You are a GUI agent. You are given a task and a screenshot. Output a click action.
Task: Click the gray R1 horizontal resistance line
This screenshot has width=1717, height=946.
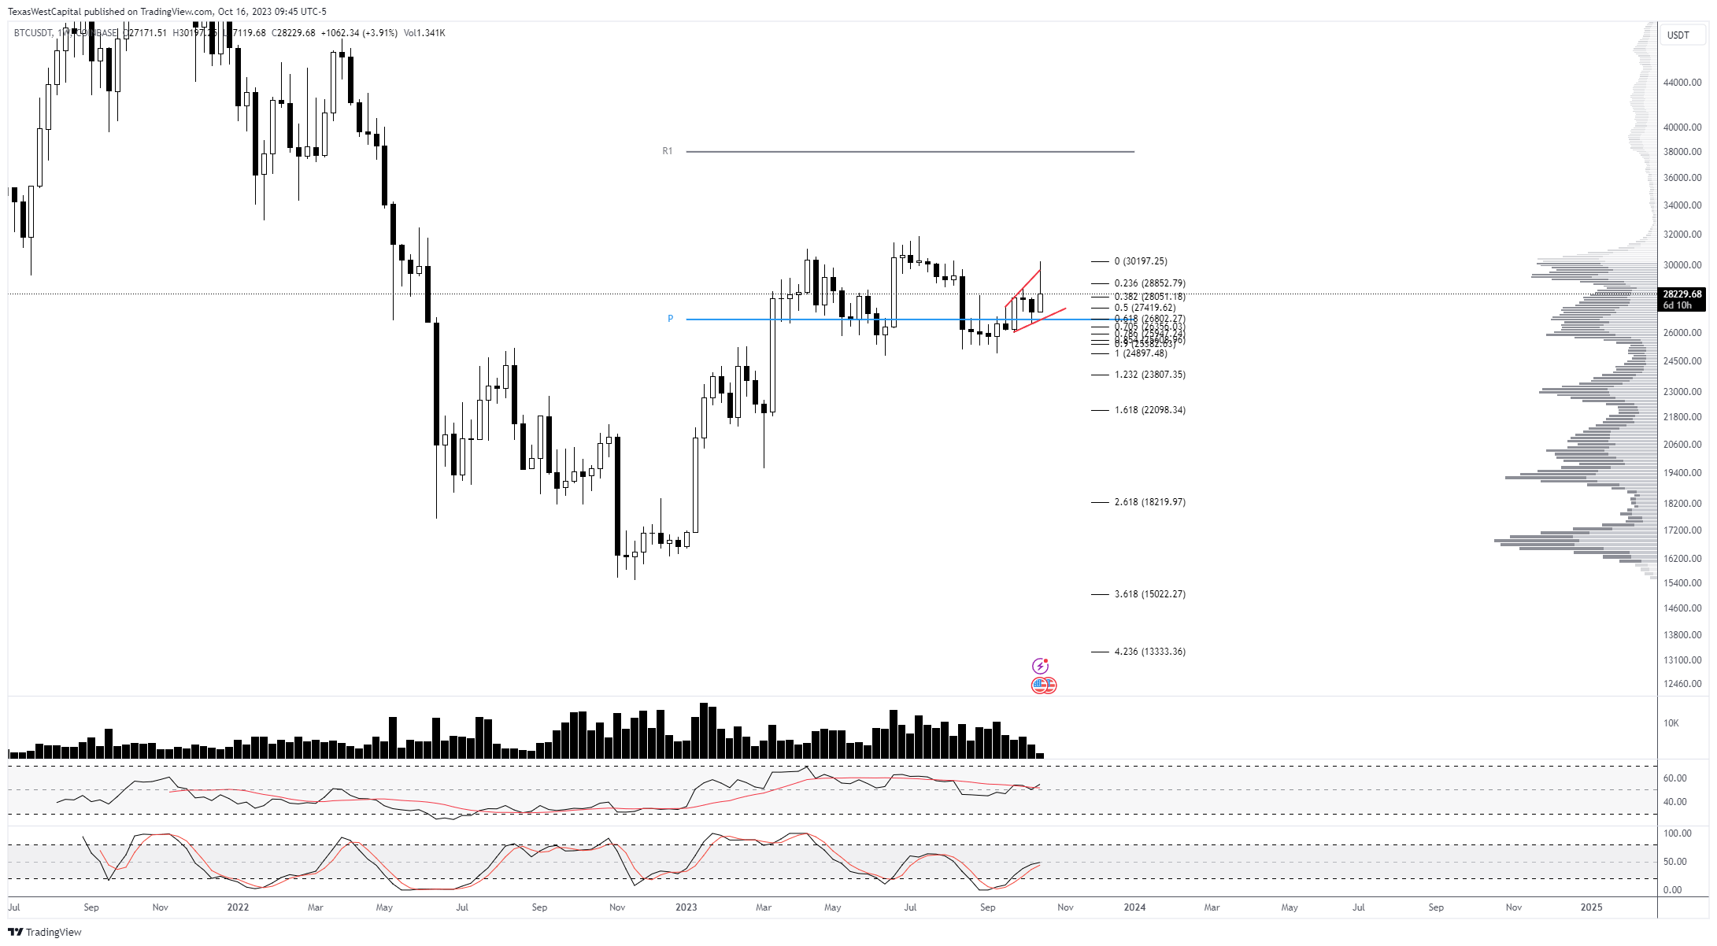point(910,151)
